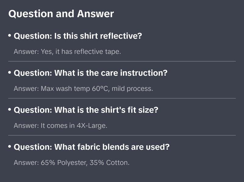The image size is (244, 182).
Task: Select the "Is this shirt reflective?" question
Action: pyautogui.click(x=78, y=36)
